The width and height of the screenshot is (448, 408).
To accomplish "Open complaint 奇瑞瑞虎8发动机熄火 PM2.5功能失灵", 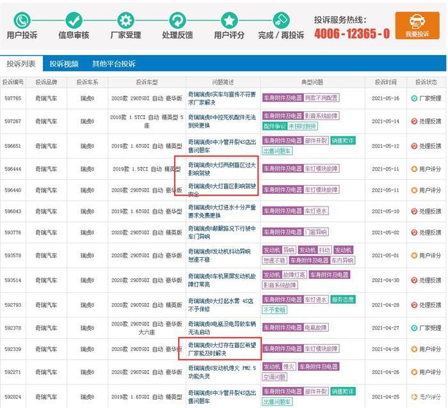I will click(222, 372).
